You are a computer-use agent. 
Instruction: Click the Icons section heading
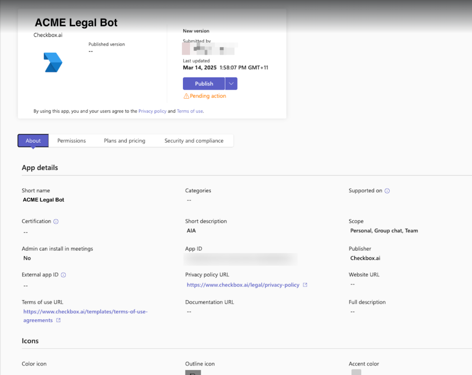(x=30, y=341)
